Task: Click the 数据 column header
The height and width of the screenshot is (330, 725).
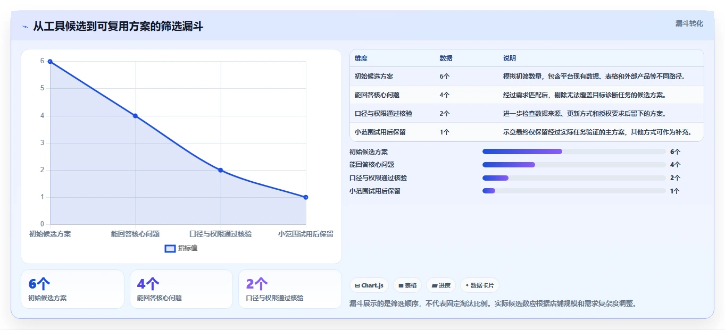Action: 446,58
